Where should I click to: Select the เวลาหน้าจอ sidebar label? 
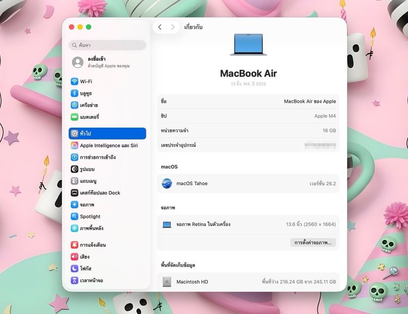click(x=91, y=280)
